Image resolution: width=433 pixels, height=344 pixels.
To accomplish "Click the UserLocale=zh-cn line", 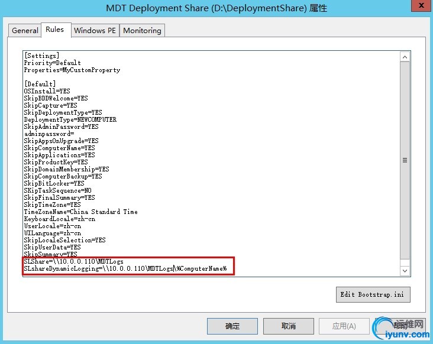I will point(53,226).
